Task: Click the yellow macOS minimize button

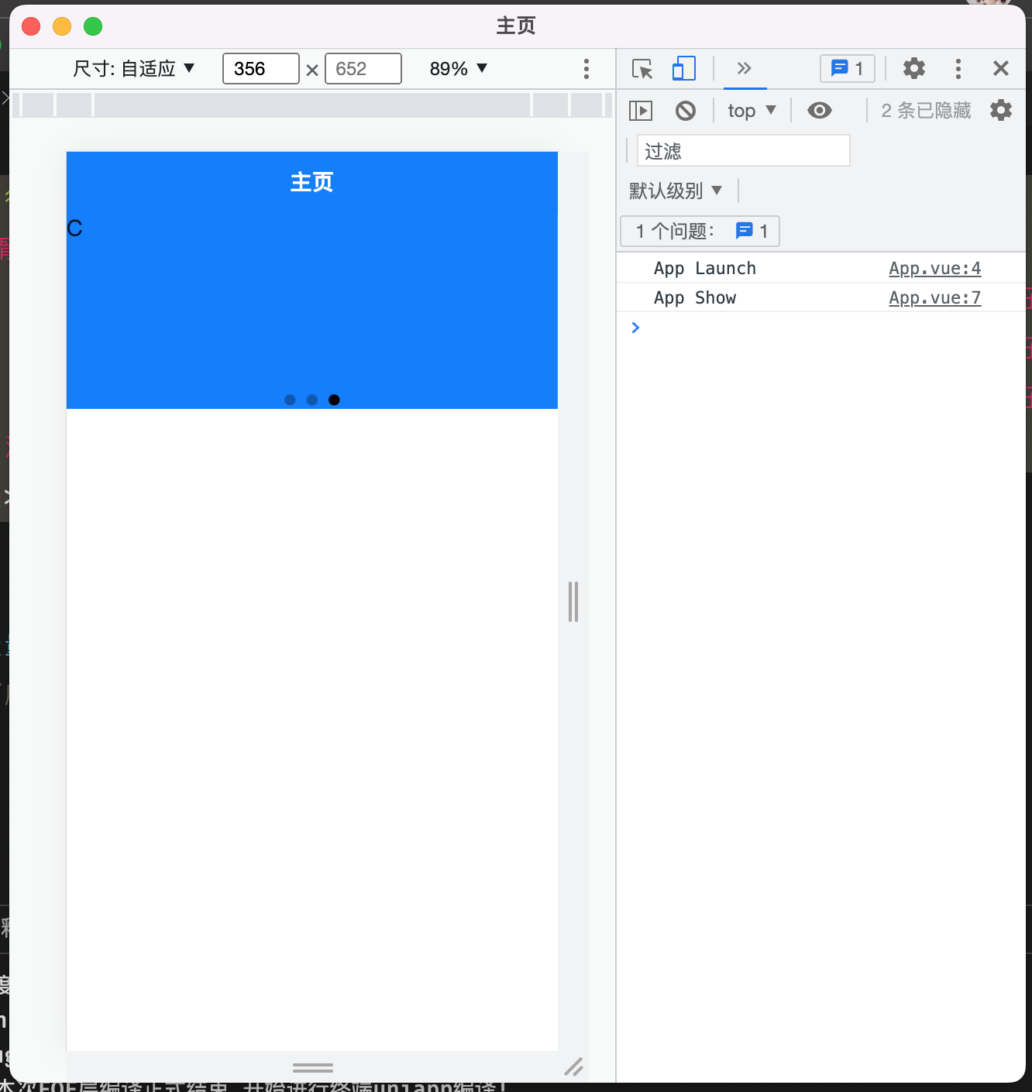Action: 62,26
